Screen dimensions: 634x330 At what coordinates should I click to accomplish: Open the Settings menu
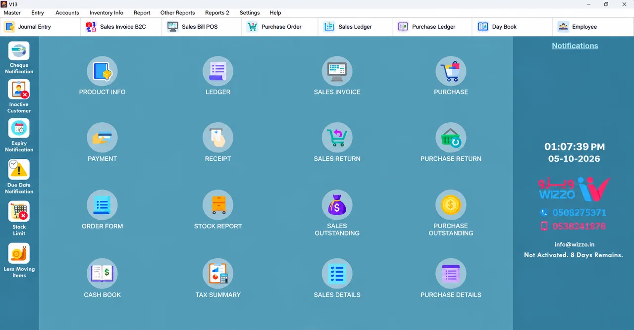pyautogui.click(x=250, y=13)
